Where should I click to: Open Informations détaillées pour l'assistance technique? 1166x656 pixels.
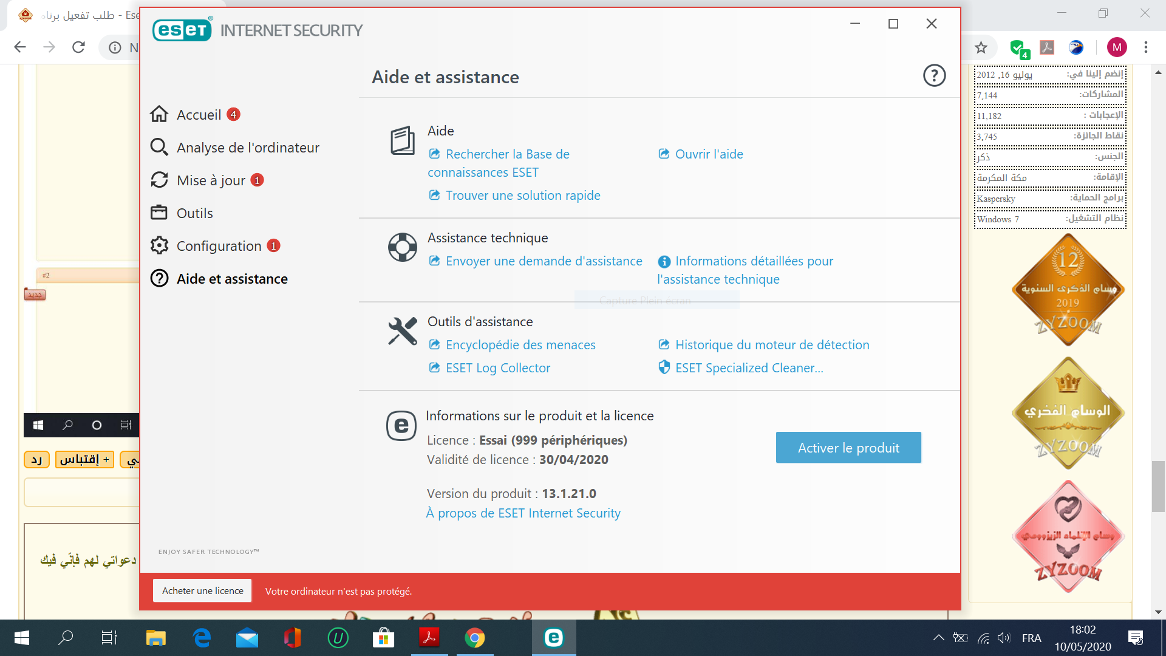(x=745, y=270)
